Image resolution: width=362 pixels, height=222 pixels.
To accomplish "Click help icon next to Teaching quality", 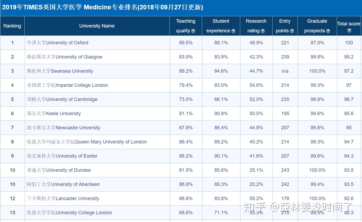I will 193,31.
